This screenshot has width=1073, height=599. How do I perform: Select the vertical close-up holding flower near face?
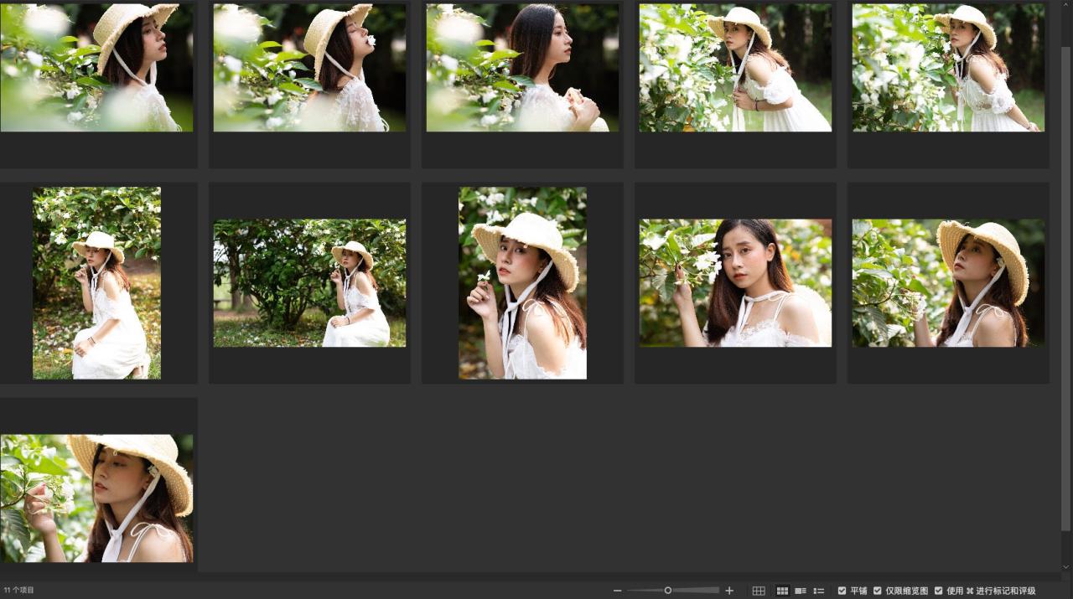(x=522, y=282)
